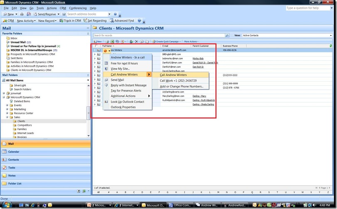Click Mail navigation pane button
This screenshot has height=209, width=337.
pyautogui.click(x=46, y=144)
